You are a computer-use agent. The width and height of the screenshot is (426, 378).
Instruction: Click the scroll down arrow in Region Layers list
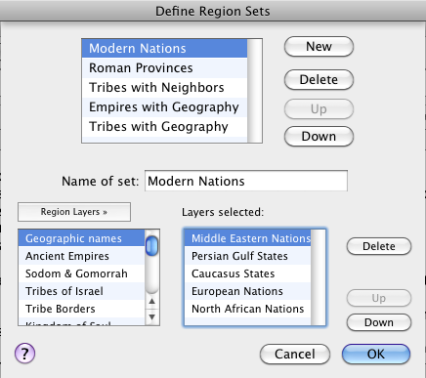pyautogui.click(x=151, y=316)
